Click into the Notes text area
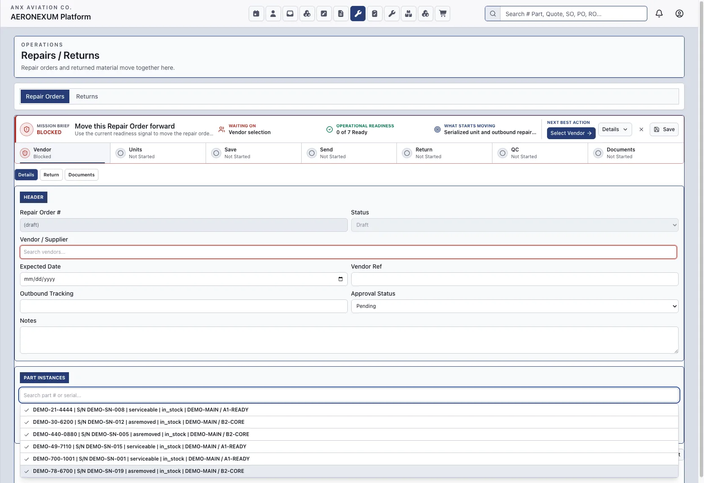 pos(349,340)
